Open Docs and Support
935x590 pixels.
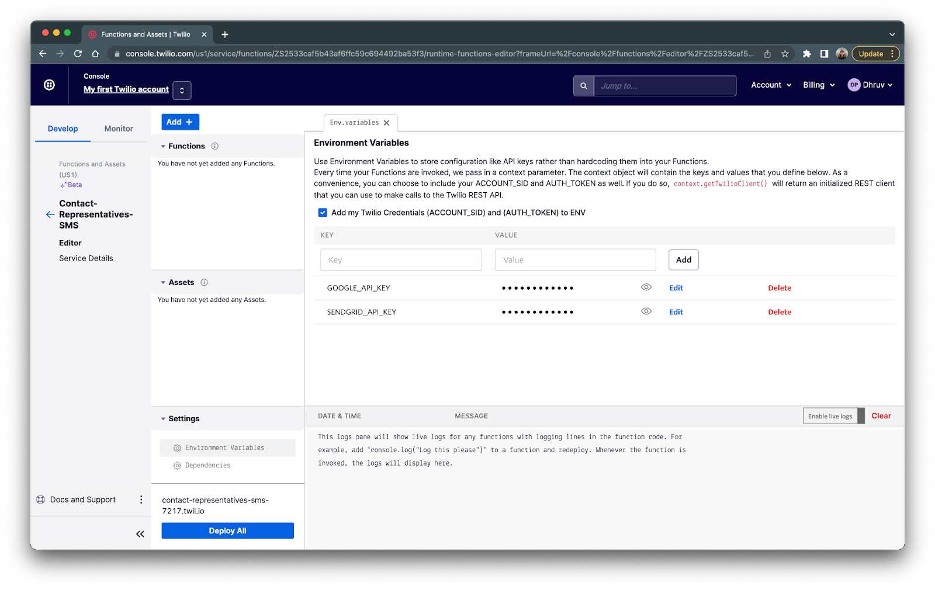(83, 499)
